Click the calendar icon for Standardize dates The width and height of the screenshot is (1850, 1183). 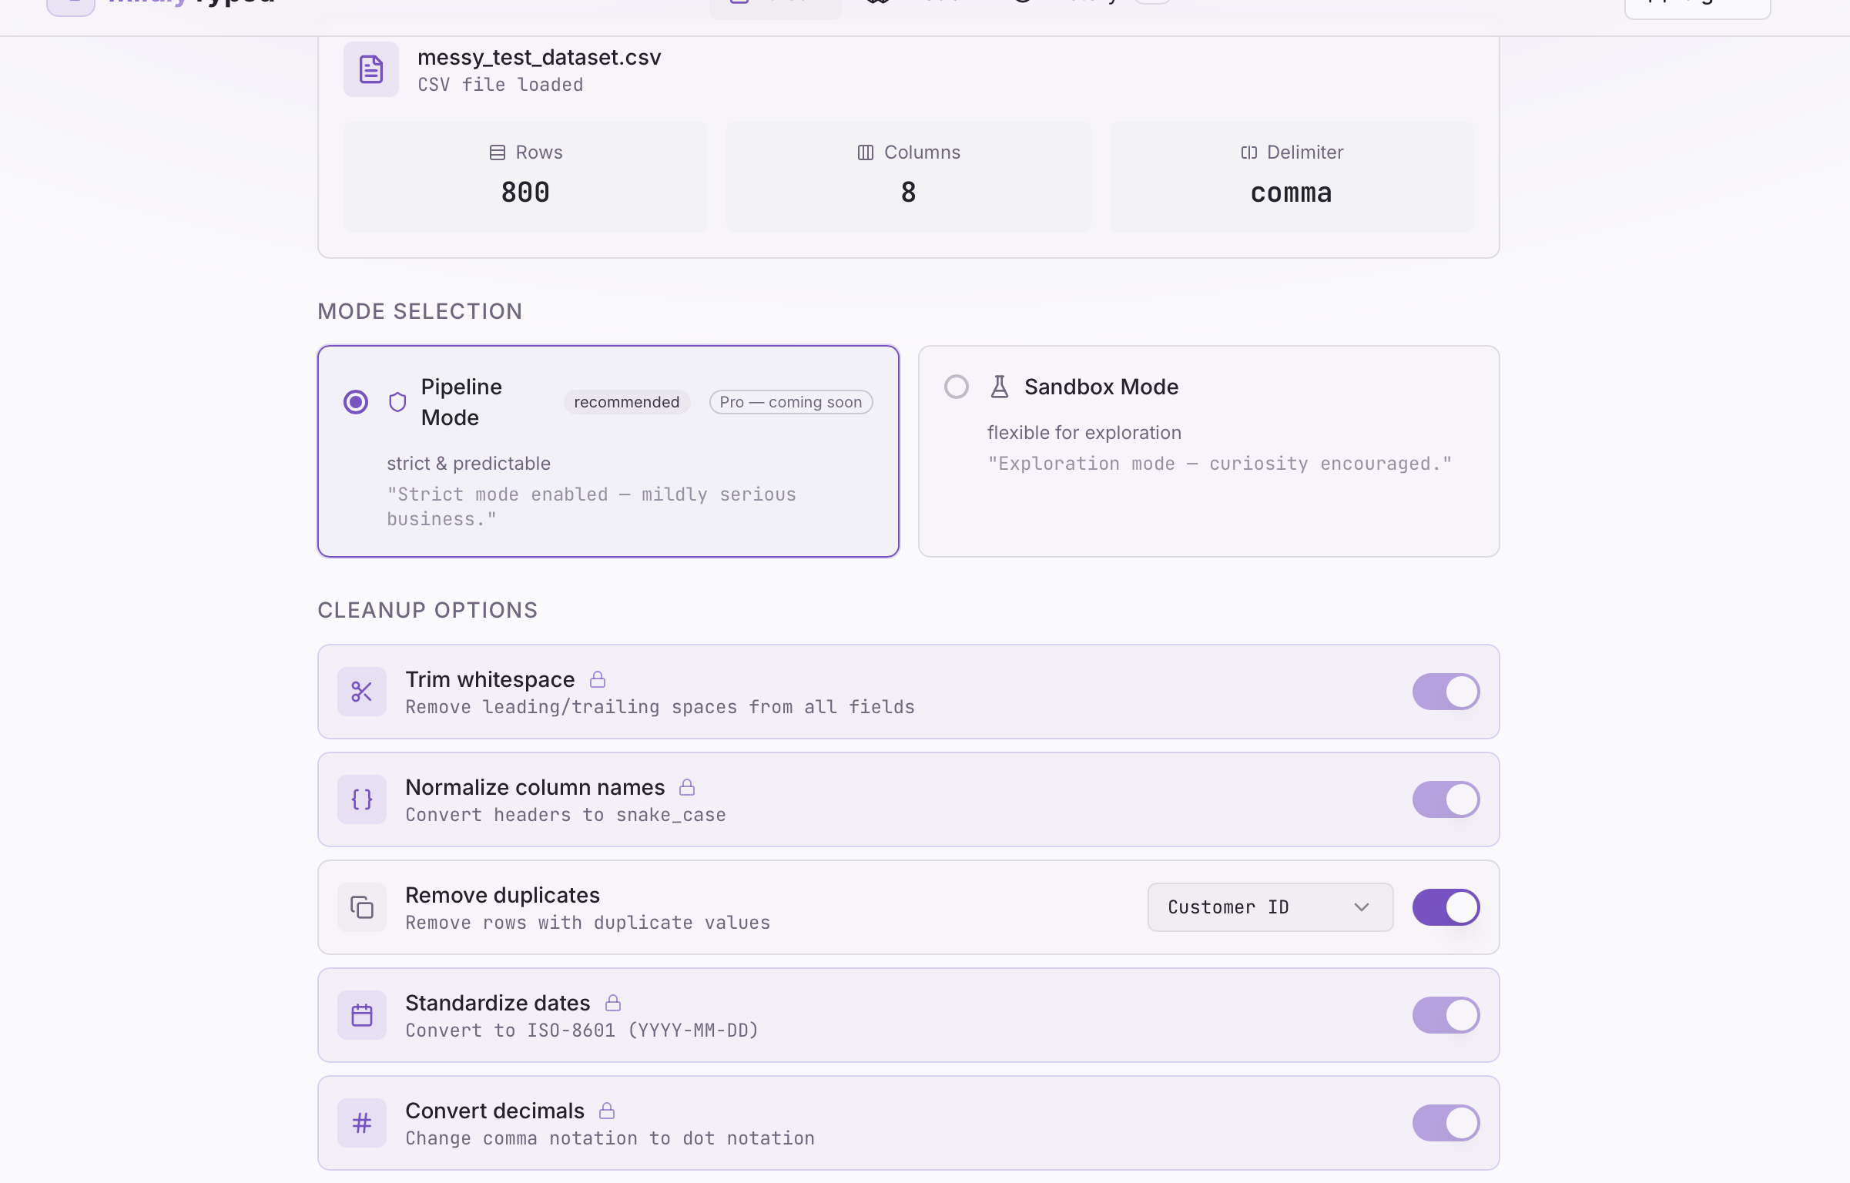coord(361,1015)
